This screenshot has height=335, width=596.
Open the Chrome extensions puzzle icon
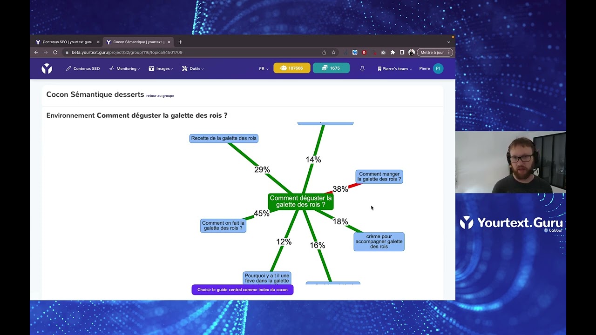point(393,53)
